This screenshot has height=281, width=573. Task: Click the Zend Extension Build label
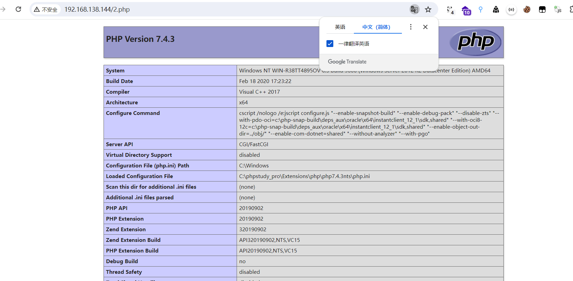(133, 240)
